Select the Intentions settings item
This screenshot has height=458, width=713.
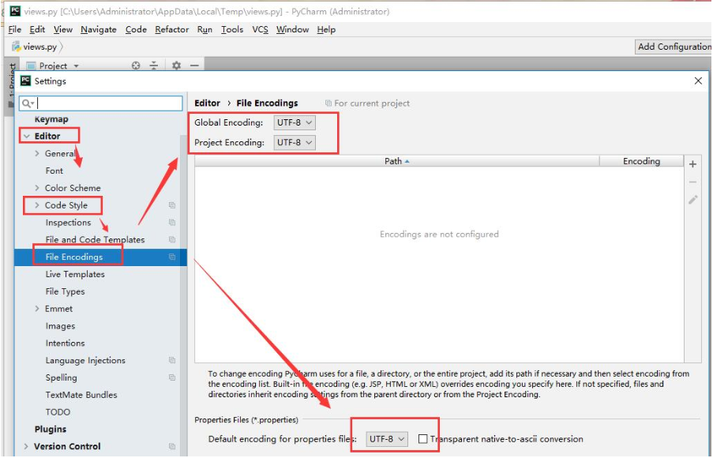point(65,343)
